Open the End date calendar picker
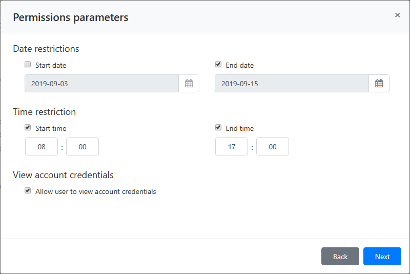 click(379, 84)
